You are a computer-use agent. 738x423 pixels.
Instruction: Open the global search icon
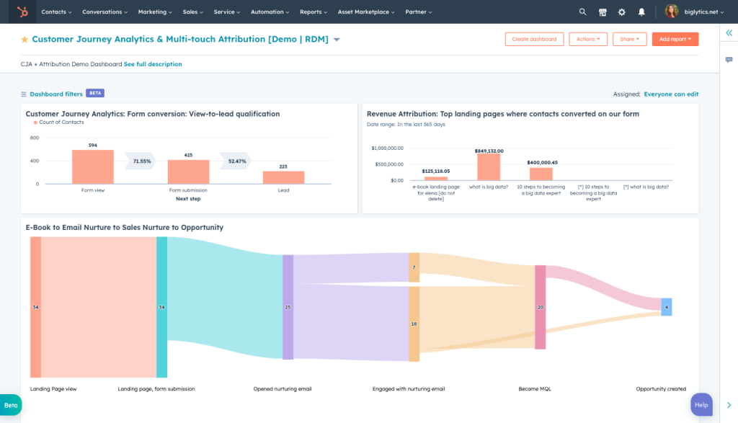tap(582, 12)
